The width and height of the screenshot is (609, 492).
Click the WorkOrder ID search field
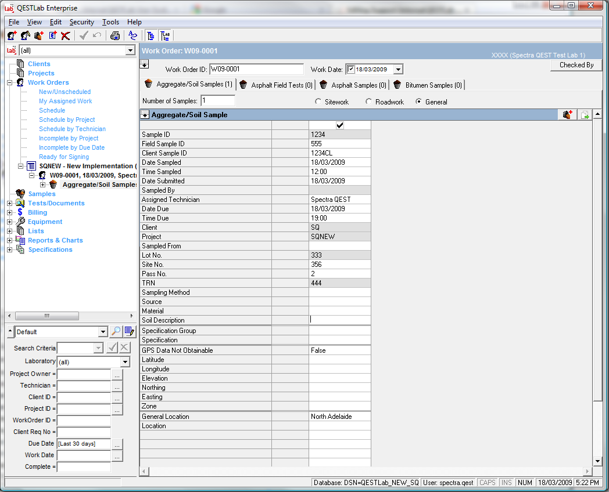(84, 421)
